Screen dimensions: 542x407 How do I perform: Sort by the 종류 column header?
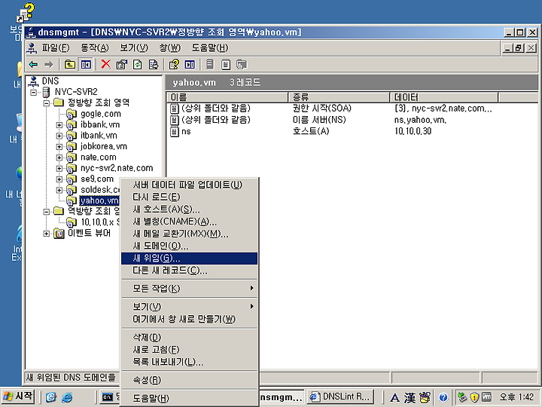339,97
